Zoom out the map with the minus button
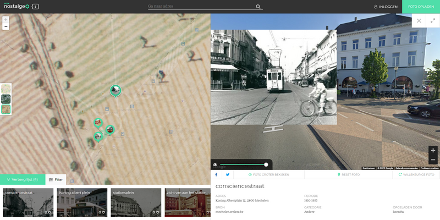 click(5, 26)
